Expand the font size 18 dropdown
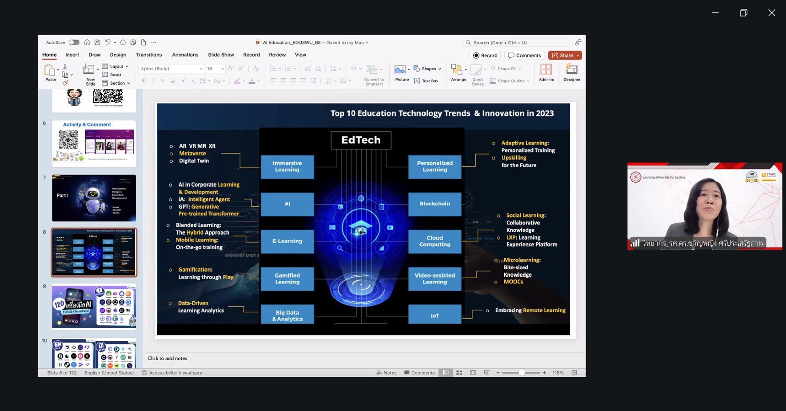Screen dimensions: 786x411 tap(222, 69)
